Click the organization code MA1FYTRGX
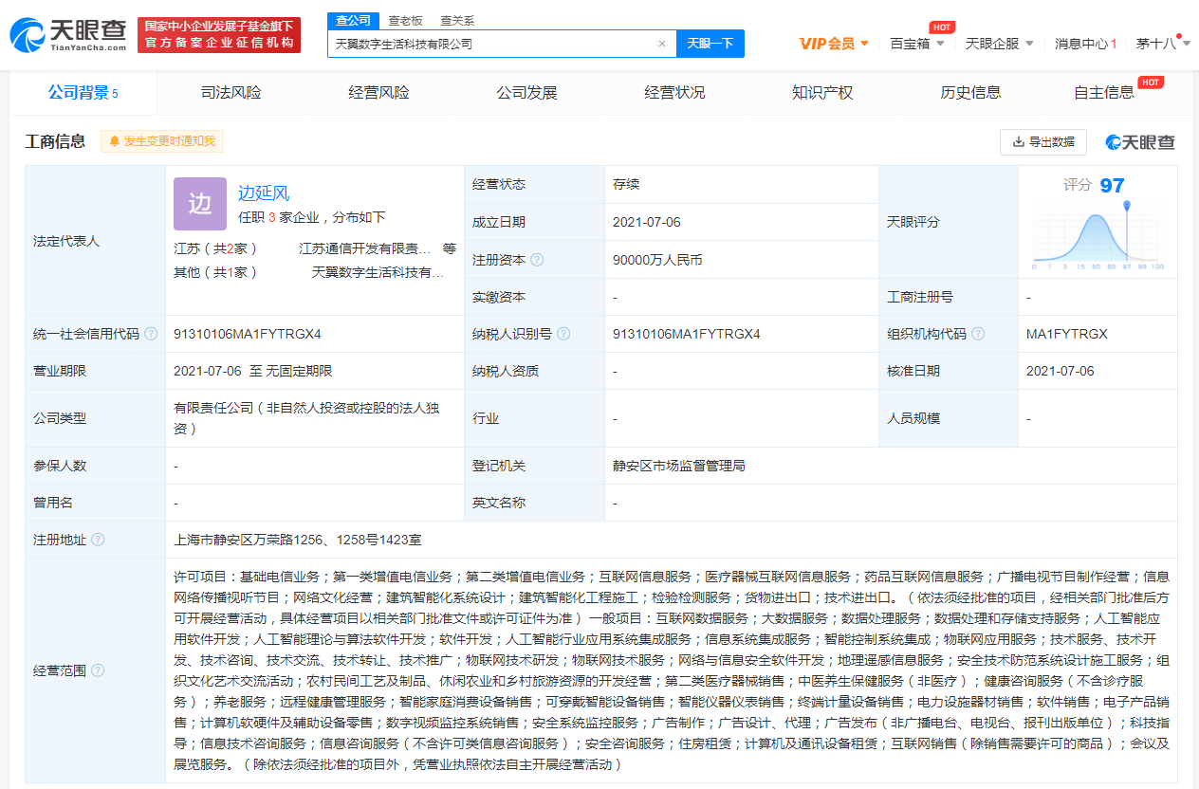 click(1067, 334)
